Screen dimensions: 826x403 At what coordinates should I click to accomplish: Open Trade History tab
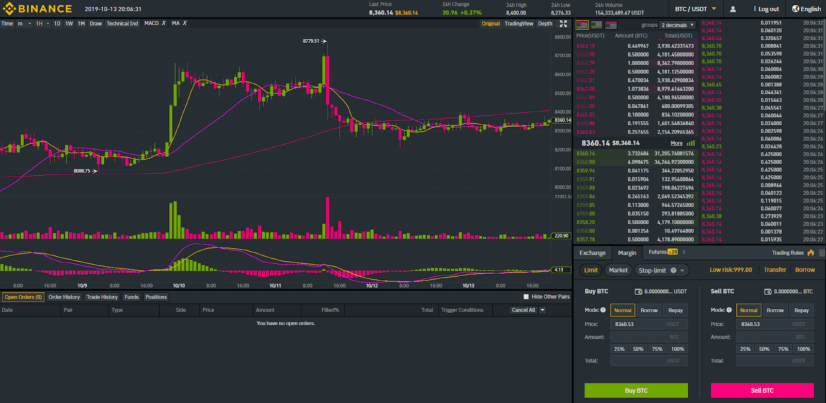point(102,297)
